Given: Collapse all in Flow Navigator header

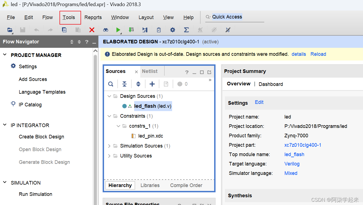Looking at the screenshot, I should [x=72, y=42].
